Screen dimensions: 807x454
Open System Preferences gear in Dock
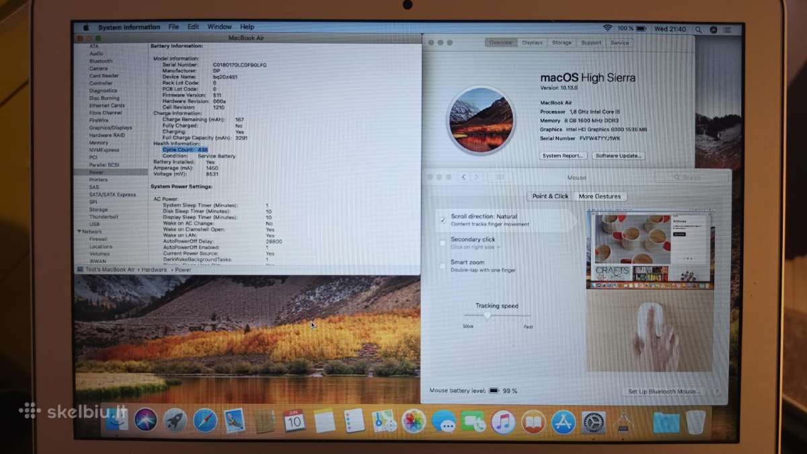(x=594, y=422)
